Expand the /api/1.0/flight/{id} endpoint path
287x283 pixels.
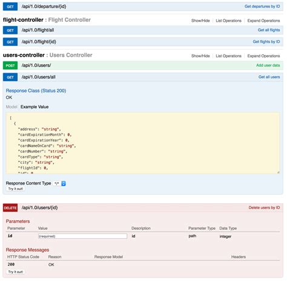39,42
